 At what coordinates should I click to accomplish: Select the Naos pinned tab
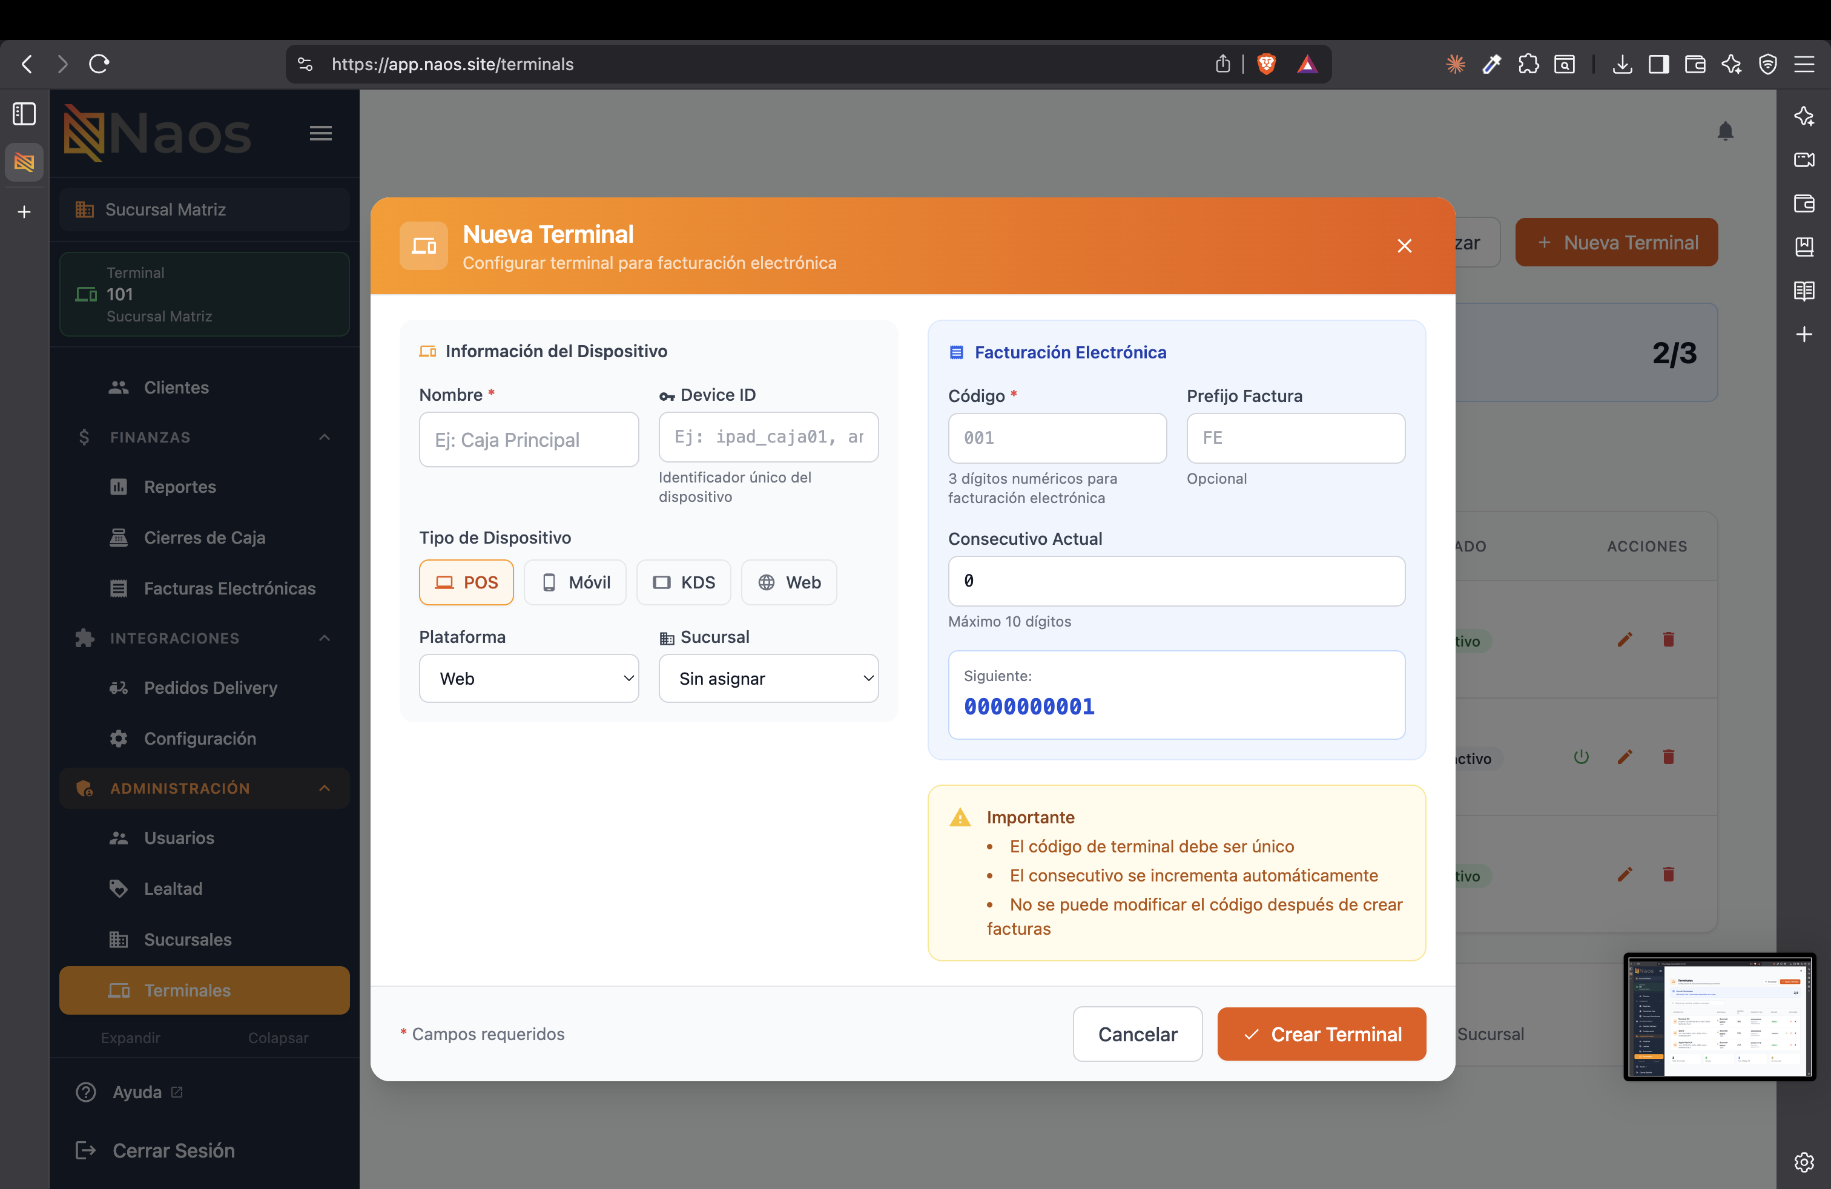tap(24, 162)
